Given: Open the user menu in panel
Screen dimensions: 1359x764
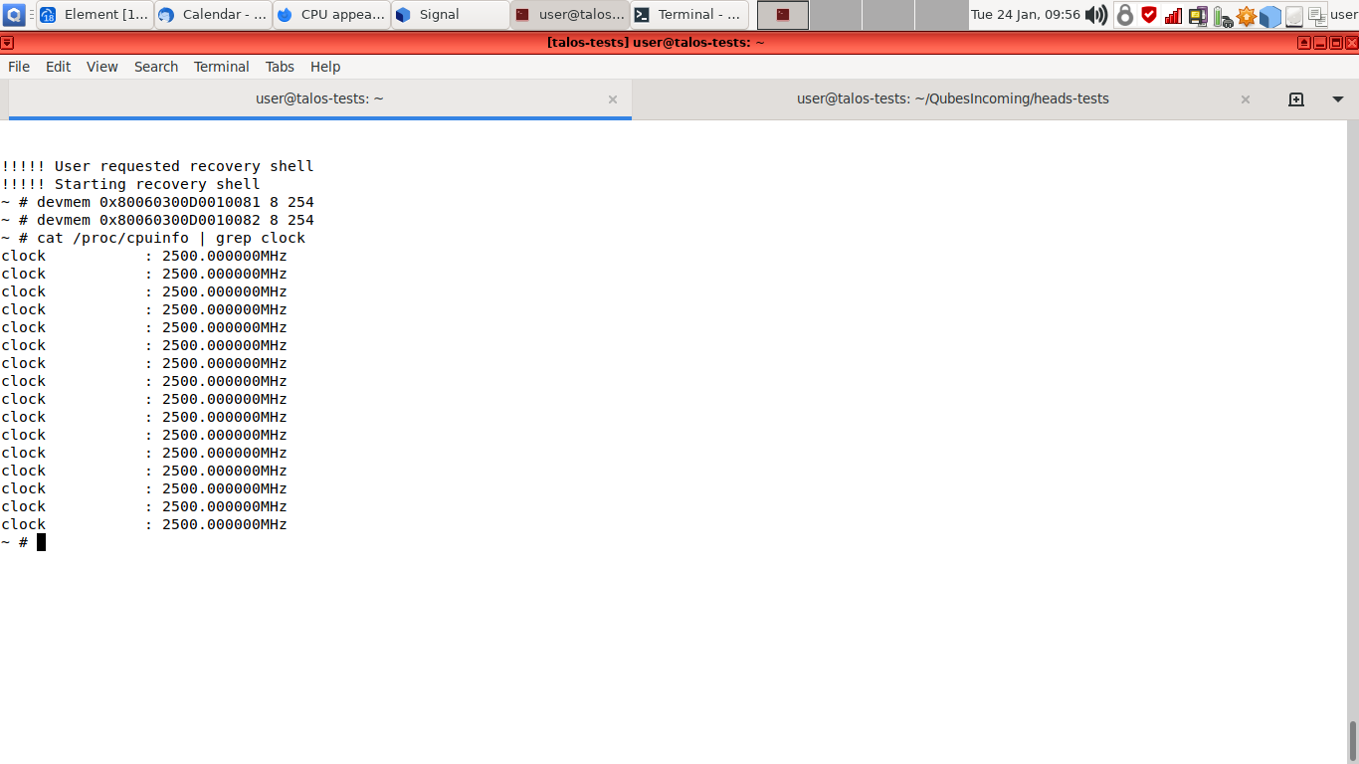Looking at the screenshot, I should click(x=1344, y=15).
